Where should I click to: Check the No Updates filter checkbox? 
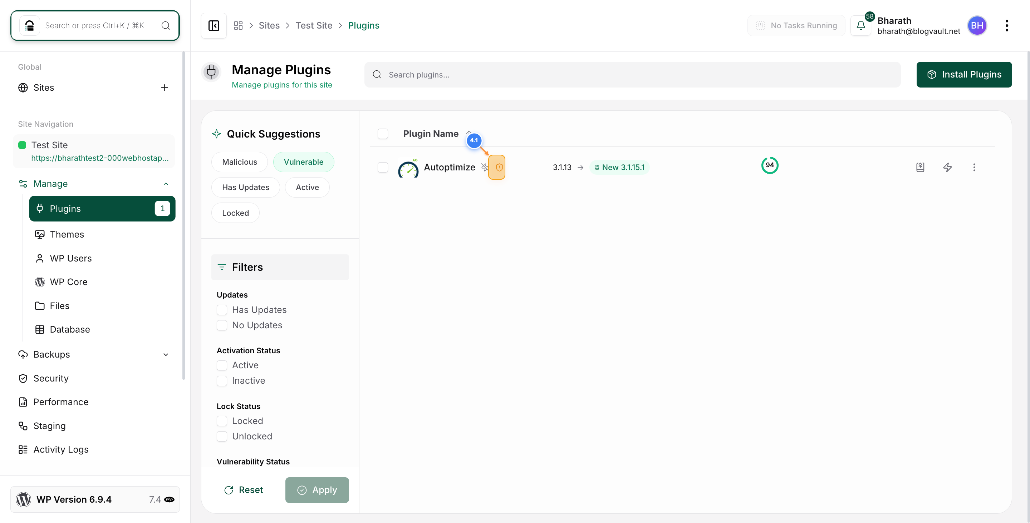(x=222, y=325)
